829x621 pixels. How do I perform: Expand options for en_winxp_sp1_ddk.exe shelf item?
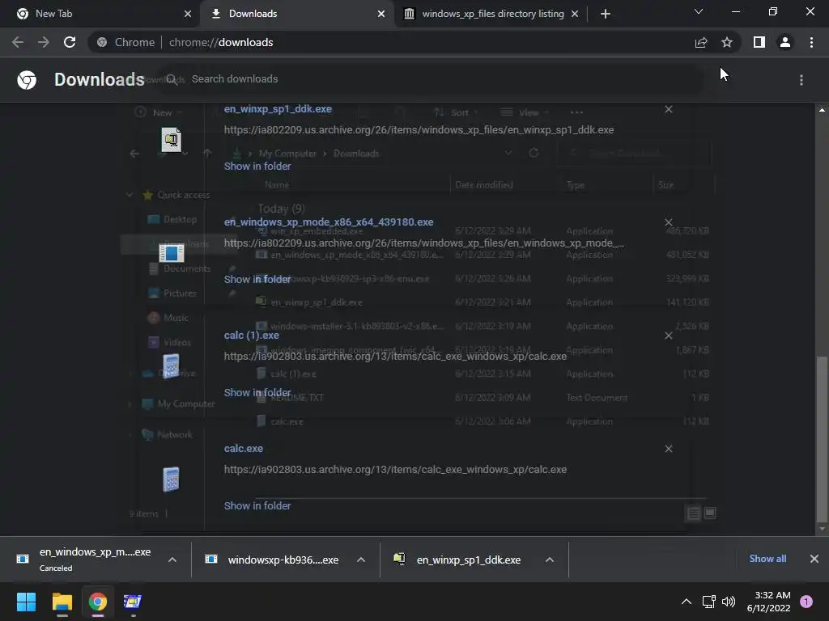(550, 560)
